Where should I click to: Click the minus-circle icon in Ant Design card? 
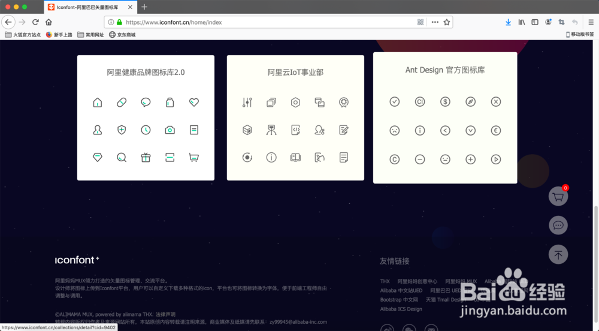tap(420, 160)
